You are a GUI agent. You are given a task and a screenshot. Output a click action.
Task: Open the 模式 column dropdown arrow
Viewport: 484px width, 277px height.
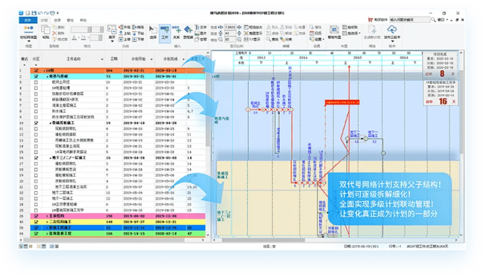tap(24, 65)
